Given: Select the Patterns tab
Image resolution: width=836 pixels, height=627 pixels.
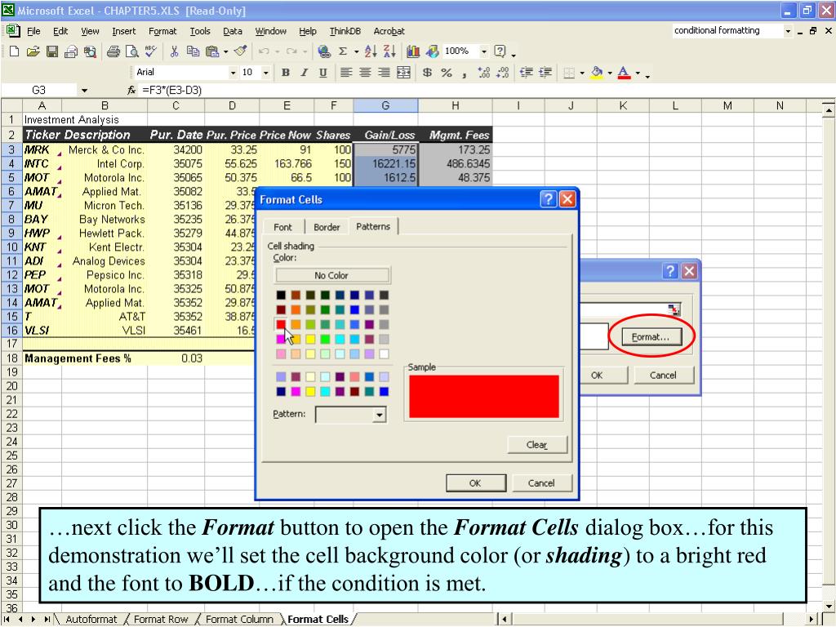Looking at the screenshot, I should (x=373, y=226).
